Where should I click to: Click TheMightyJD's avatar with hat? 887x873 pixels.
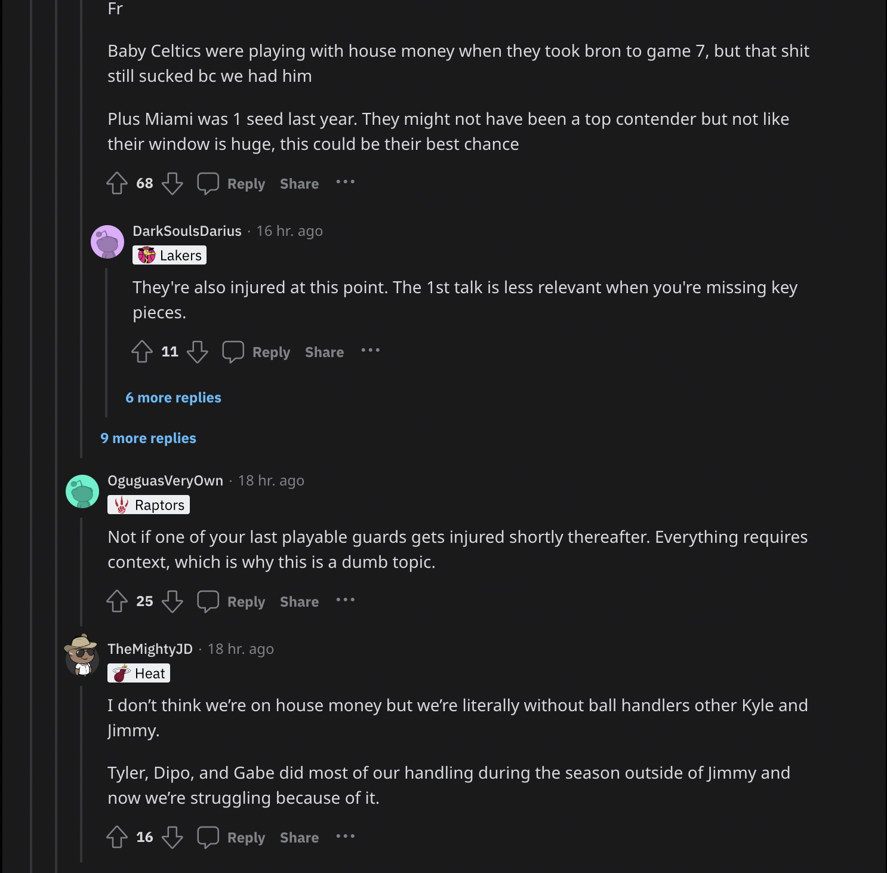[82, 655]
